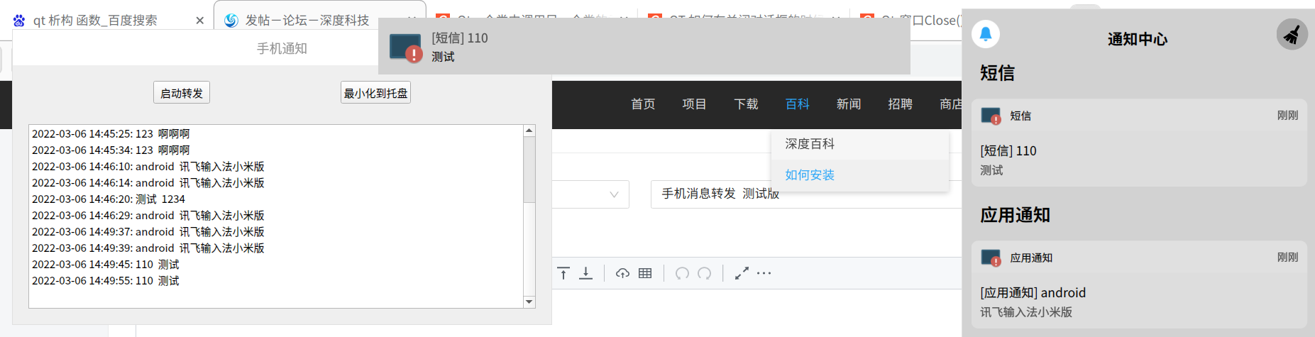
Task: Click the 短信 notification card app icon
Action: (991, 116)
